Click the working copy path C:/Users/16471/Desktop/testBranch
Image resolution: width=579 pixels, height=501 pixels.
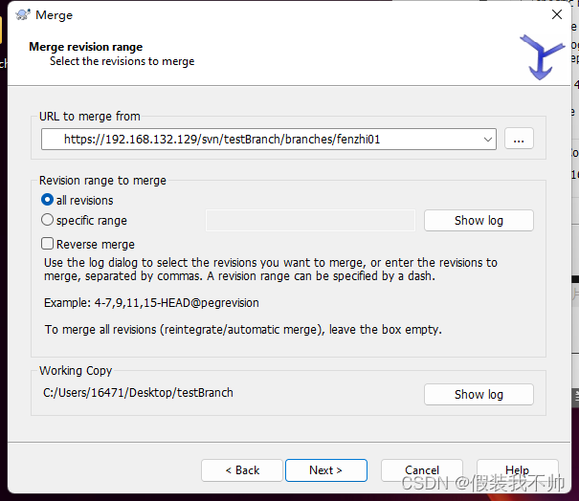138,393
